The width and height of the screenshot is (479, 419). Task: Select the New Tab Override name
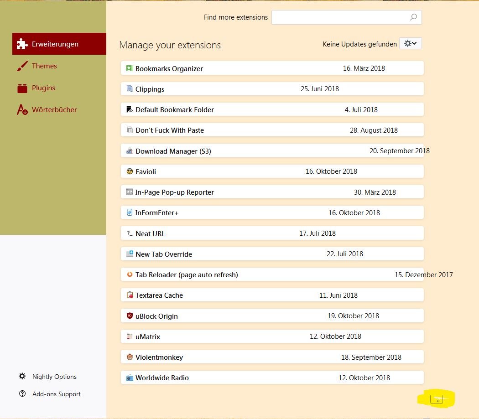pyautogui.click(x=164, y=254)
